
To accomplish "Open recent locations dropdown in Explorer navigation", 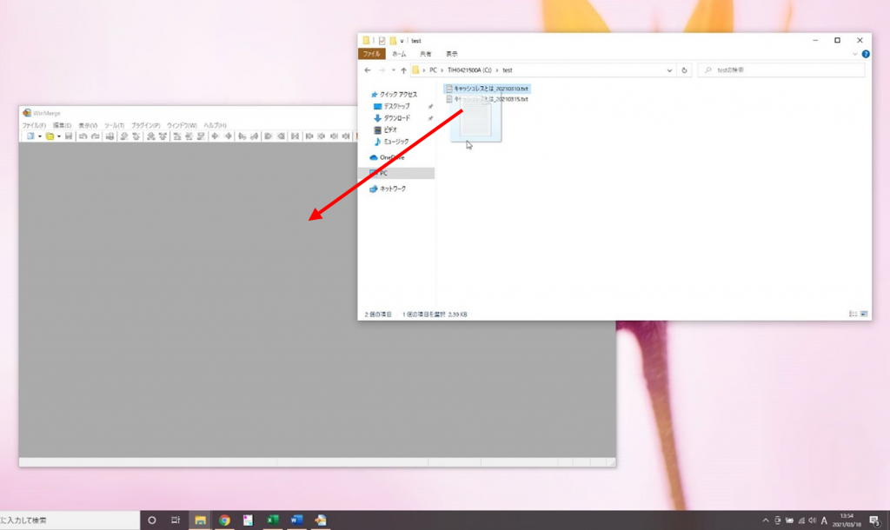I will pos(394,70).
